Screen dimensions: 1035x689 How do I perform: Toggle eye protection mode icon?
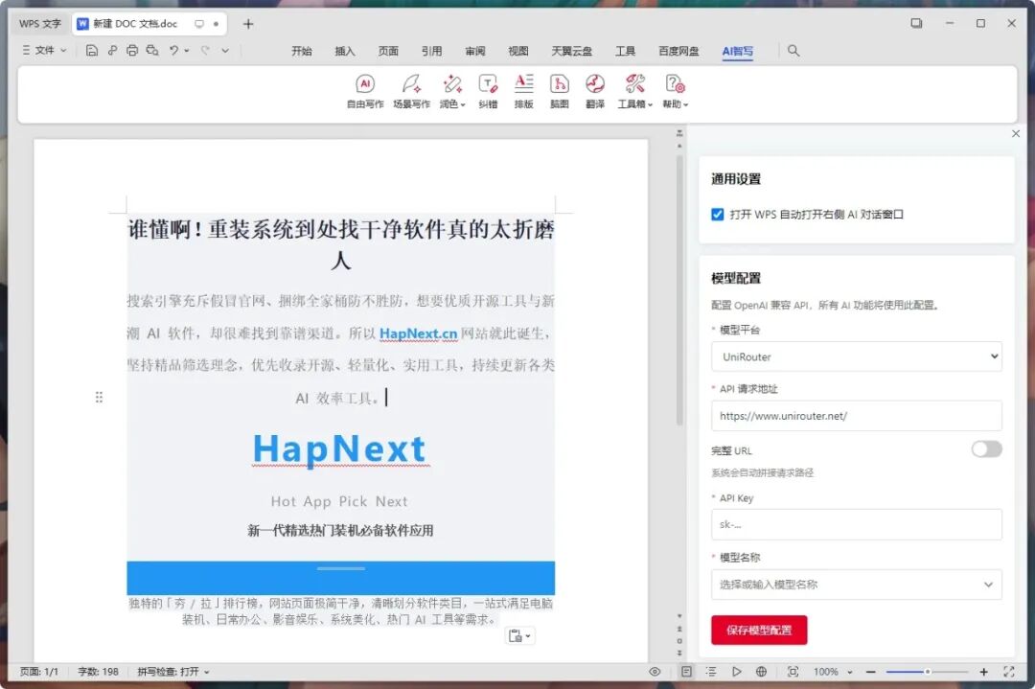click(x=655, y=672)
